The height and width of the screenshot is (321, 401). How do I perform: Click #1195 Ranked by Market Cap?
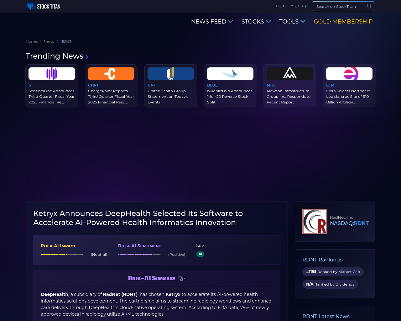pos(333,272)
